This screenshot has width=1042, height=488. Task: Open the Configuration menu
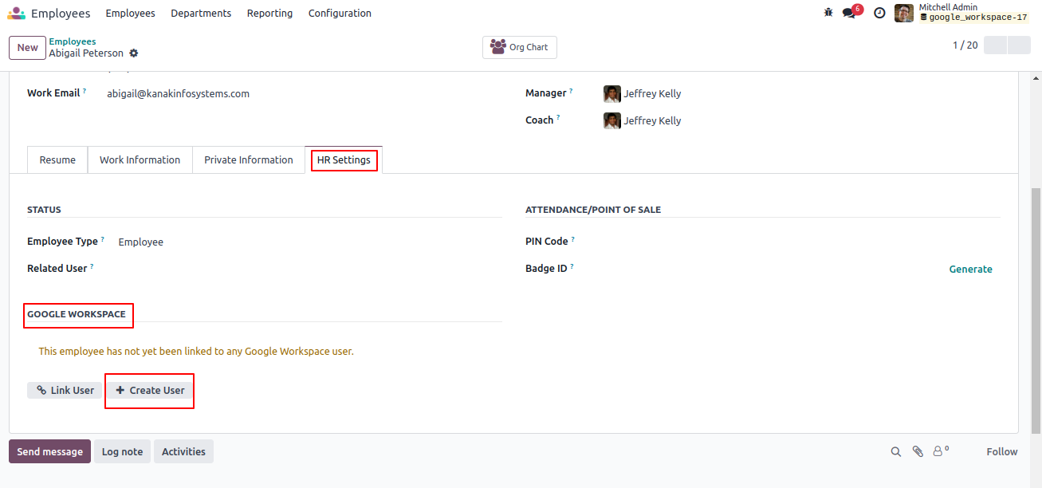click(340, 13)
